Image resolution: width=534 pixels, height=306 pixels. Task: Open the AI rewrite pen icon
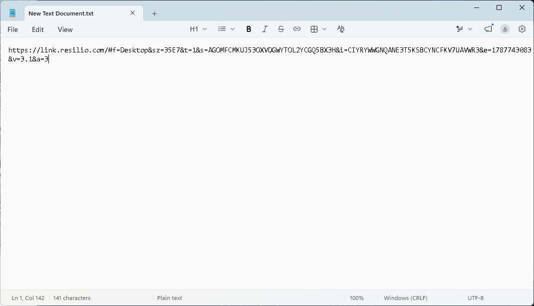(460, 29)
